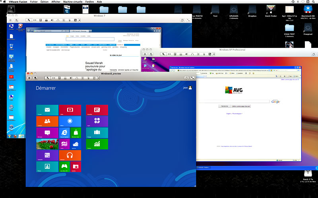Click MSN search box in Windows 7 browser
The width and height of the screenshot is (318, 198).
(x=90, y=39)
